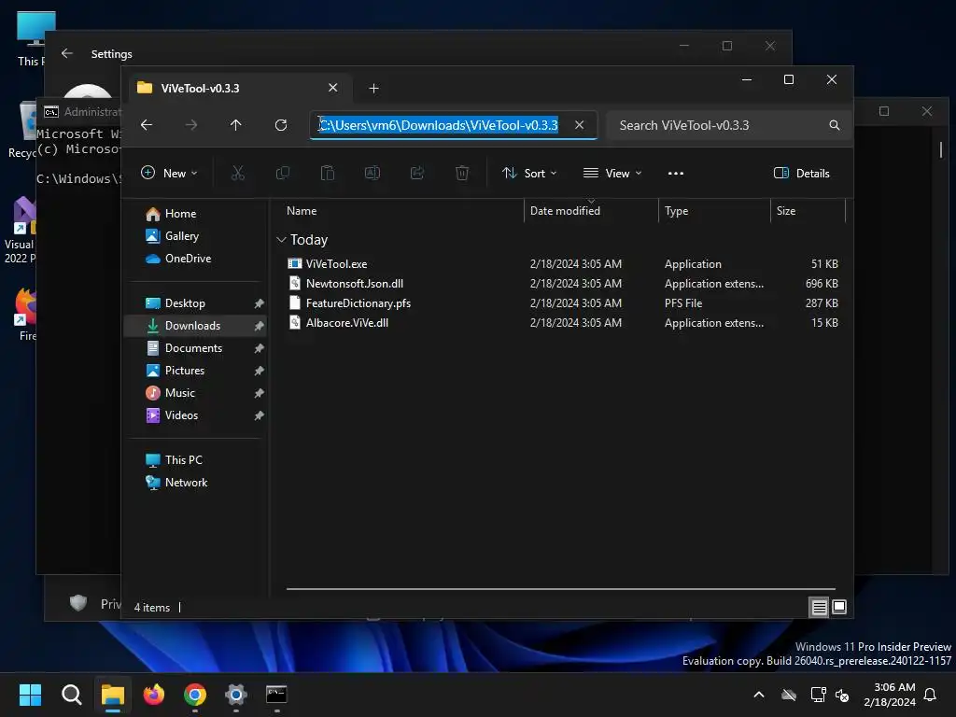Select Albacore.ViVe.dll file
956x717 pixels.
tap(347, 322)
